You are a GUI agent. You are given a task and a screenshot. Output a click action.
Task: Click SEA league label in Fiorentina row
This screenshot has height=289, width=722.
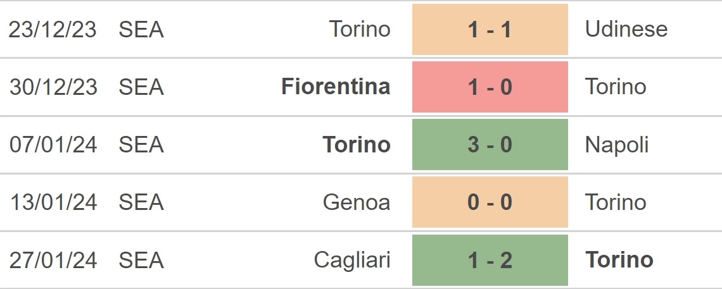point(141,87)
